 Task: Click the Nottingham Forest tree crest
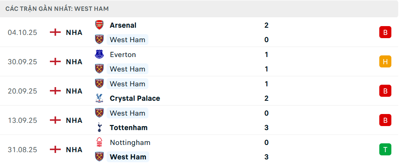99,143
